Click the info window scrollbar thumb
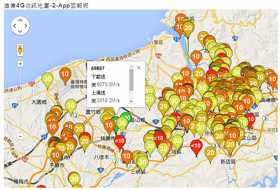Screen dimensions: 280x190 (131, 80)
